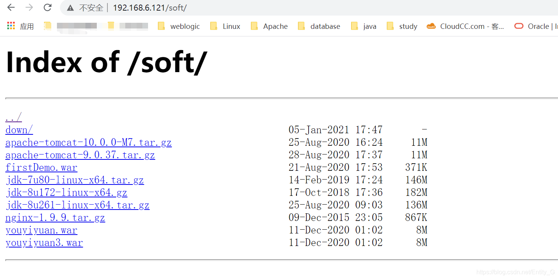Click the 应用 apps label

27,26
